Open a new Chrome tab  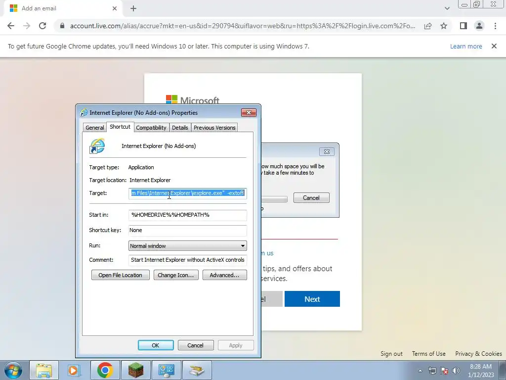pos(133,8)
